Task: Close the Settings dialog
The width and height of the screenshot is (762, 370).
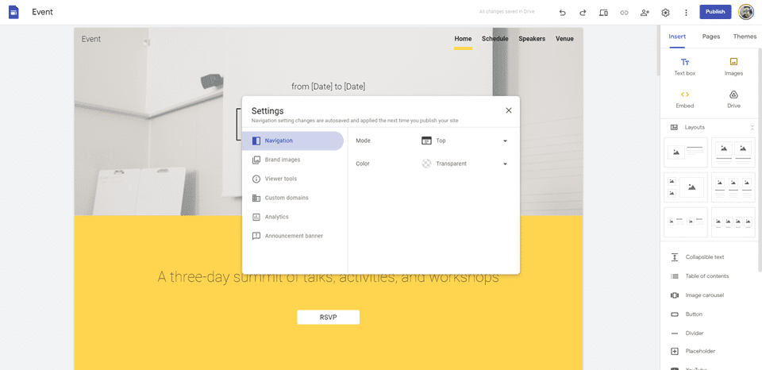Action: click(509, 110)
